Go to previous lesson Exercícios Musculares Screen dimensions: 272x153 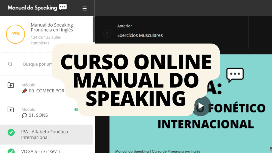140,35
